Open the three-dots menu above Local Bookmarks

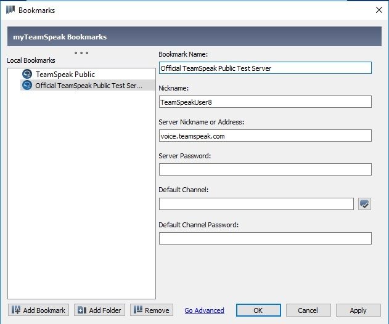pyautogui.click(x=81, y=53)
